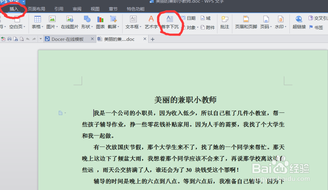This screenshot has width=328, height=190.
Task: Open a new document tab with plus button
Action: 153,39
